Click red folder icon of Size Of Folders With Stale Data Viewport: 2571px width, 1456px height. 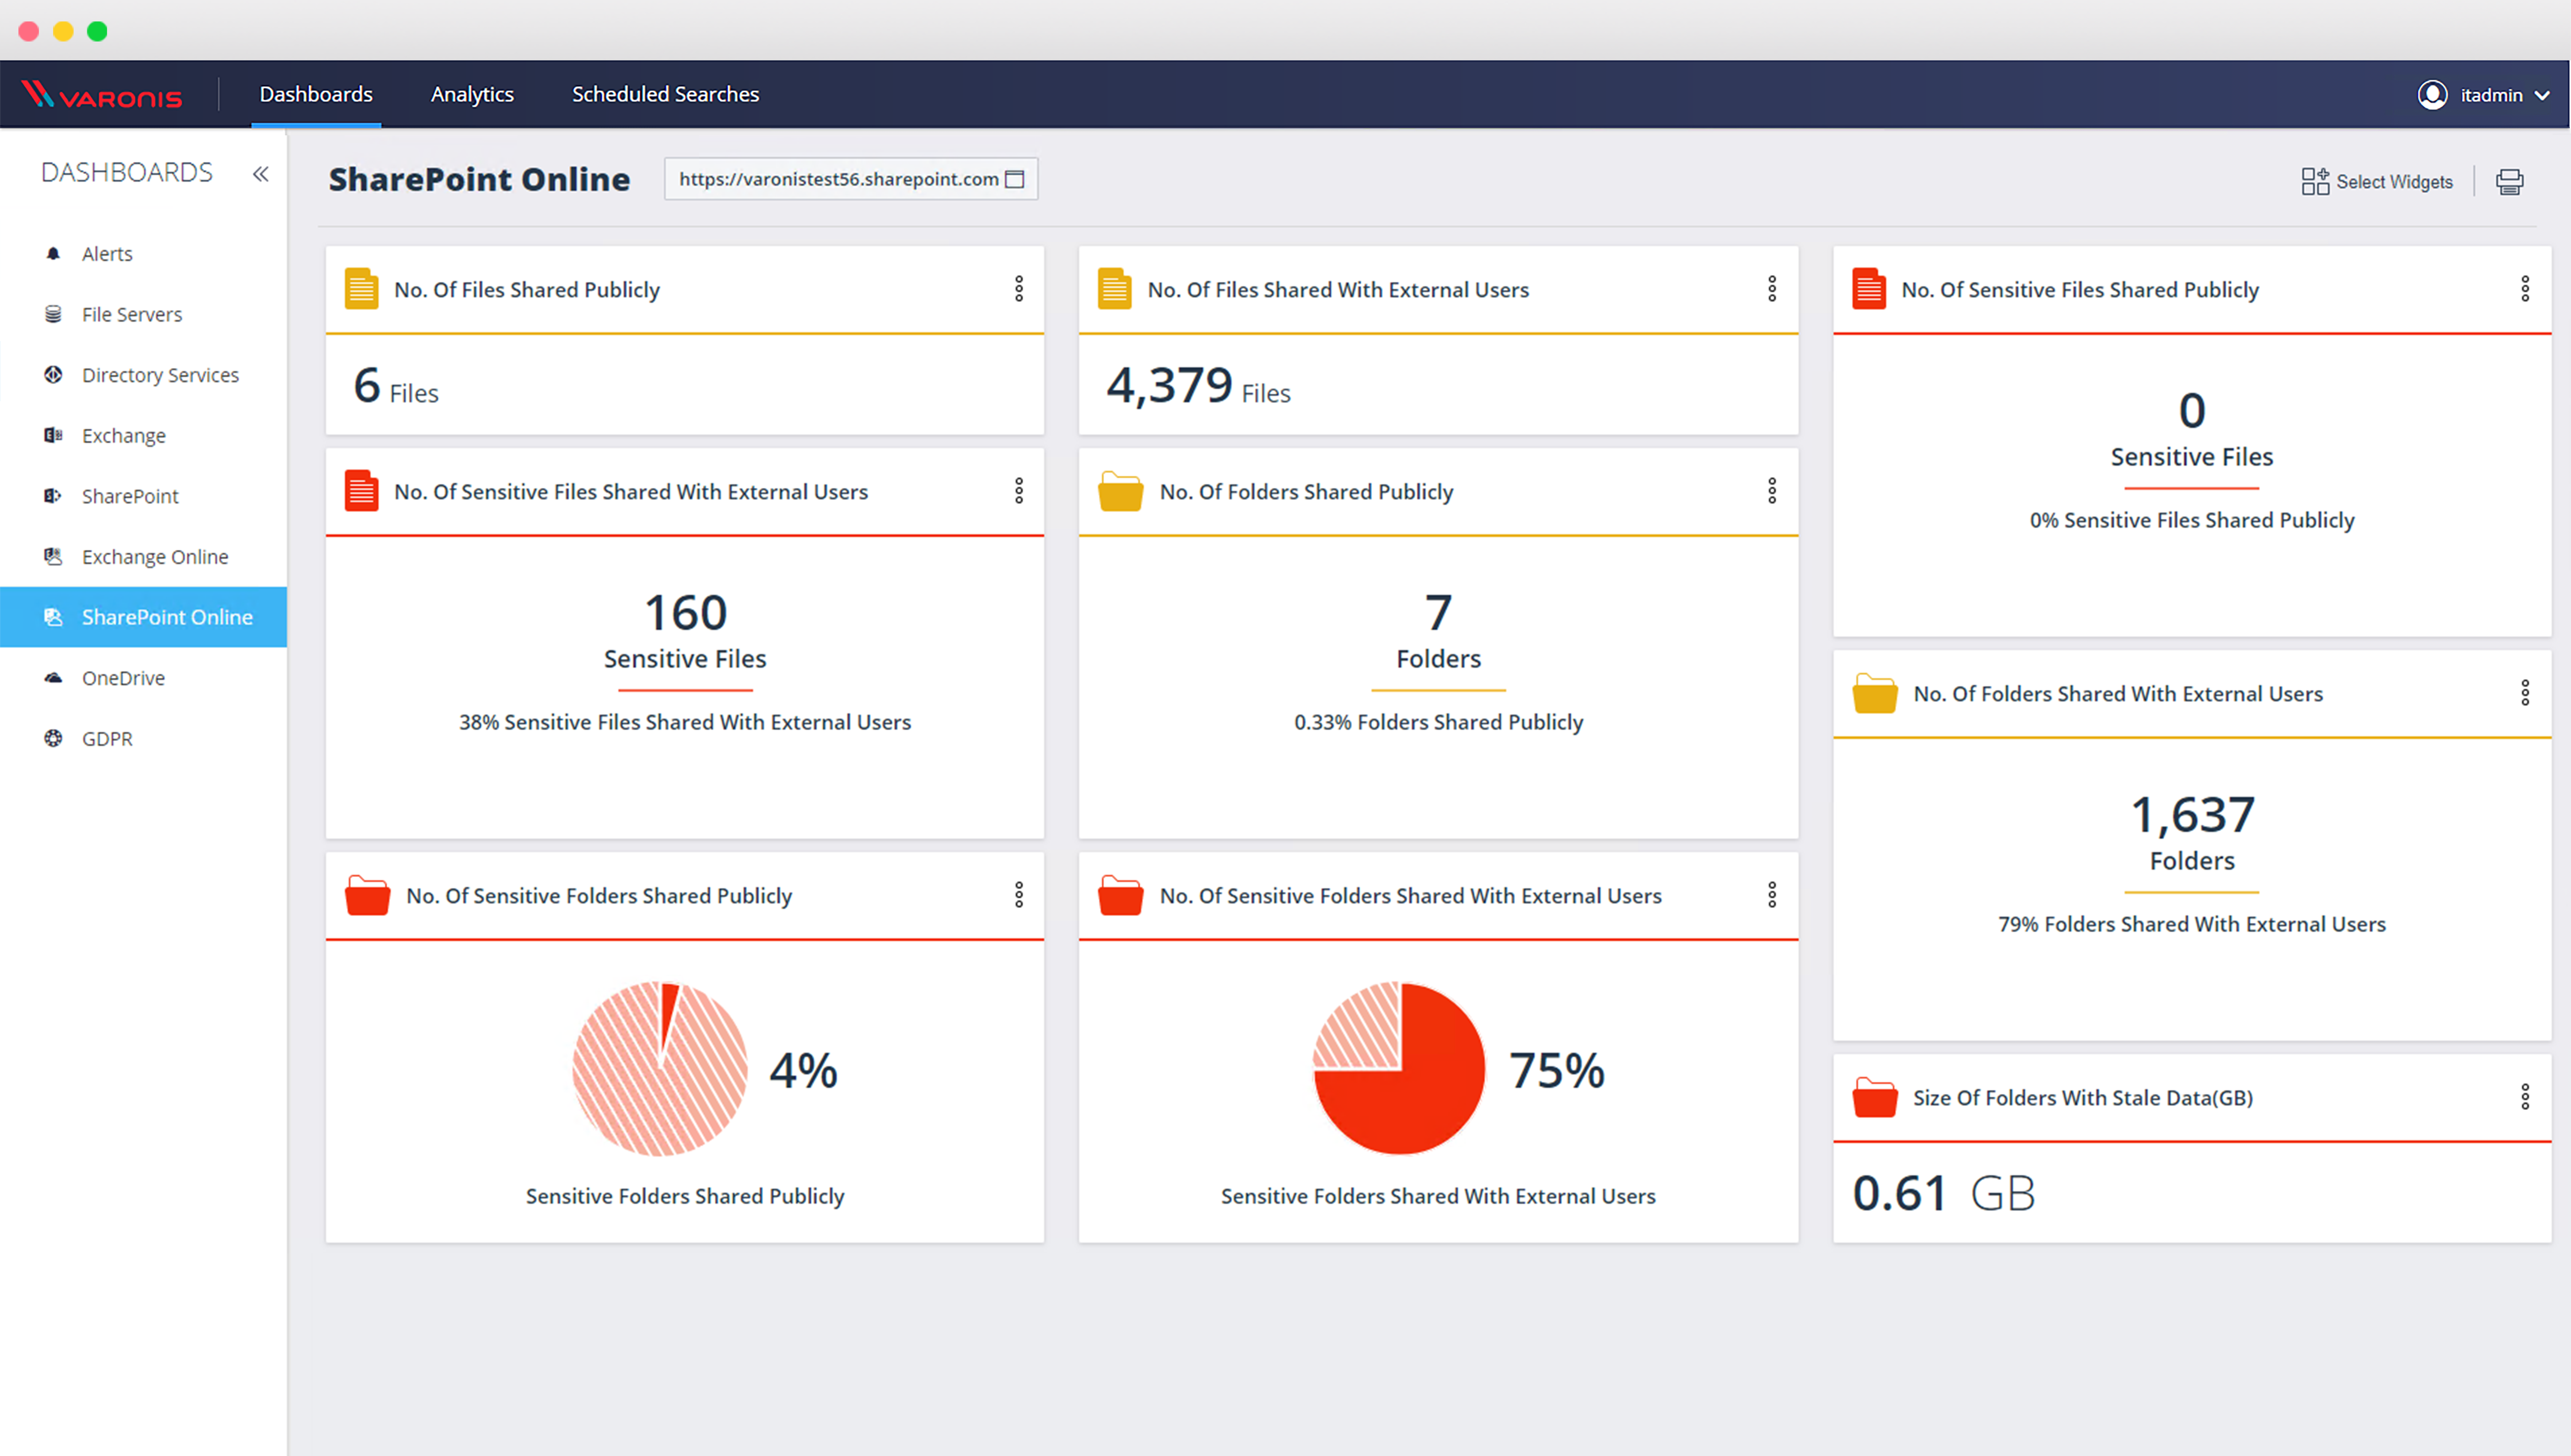1874,1098
